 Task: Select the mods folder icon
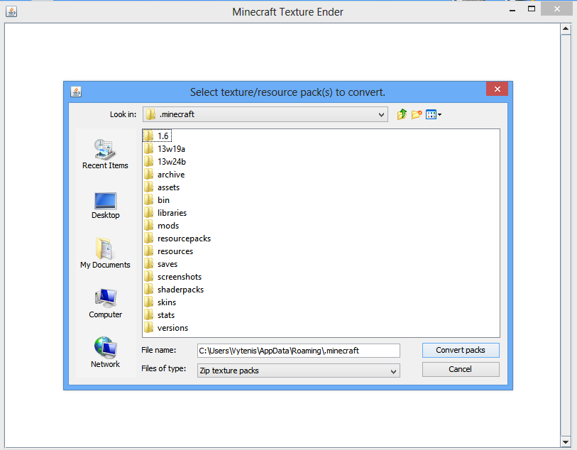coord(148,226)
